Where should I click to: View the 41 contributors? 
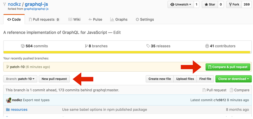click(220, 46)
